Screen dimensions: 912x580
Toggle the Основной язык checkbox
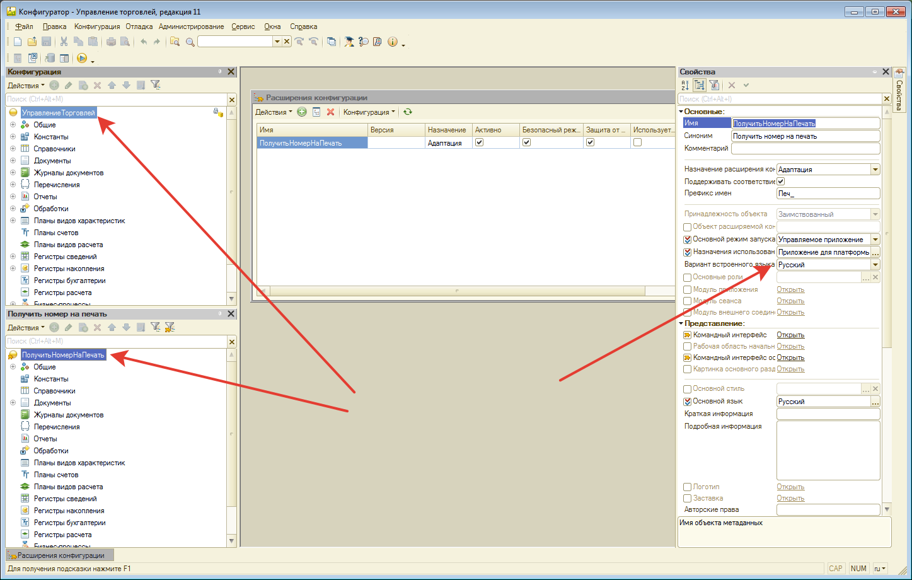688,402
